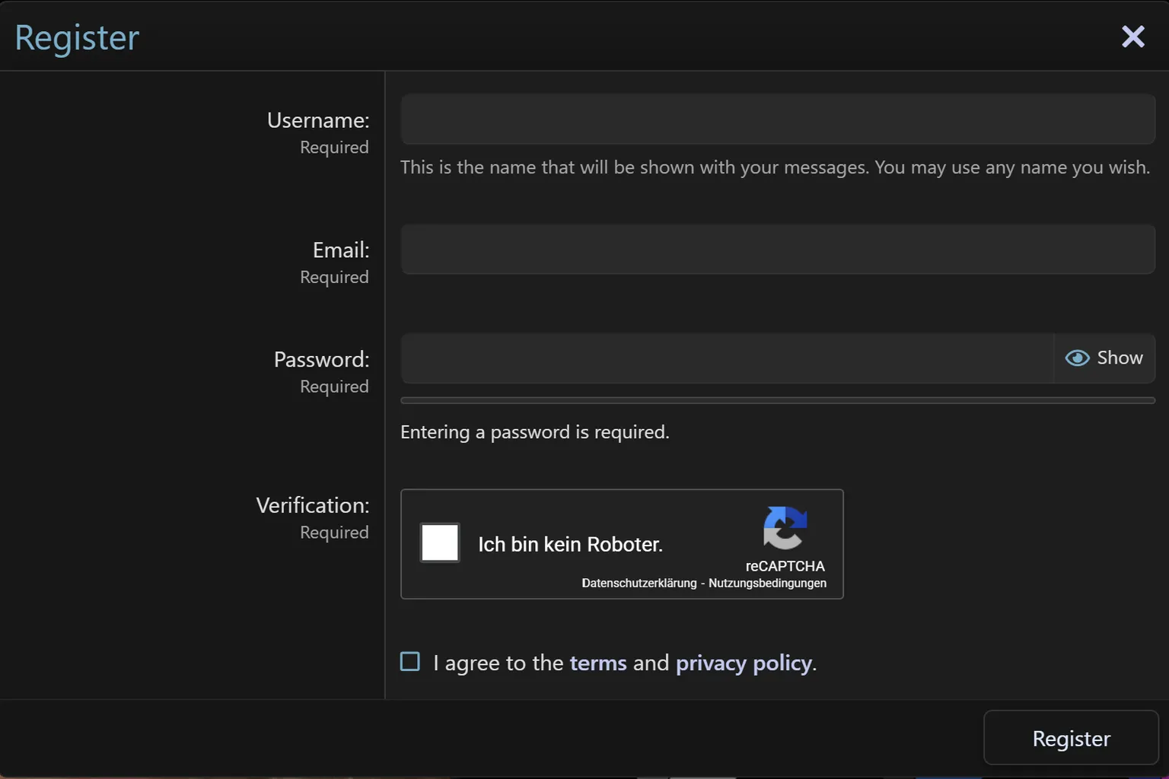Submit the form with the Register button
Viewport: 1169px width, 779px height.
pyautogui.click(x=1071, y=738)
